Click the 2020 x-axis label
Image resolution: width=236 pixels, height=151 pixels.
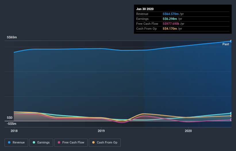(188, 131)
